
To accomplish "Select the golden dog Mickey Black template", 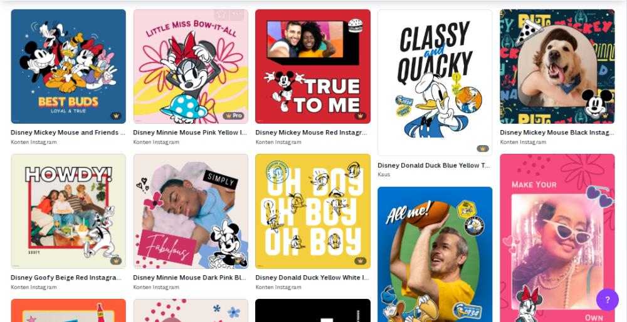I will pos(557,66).
